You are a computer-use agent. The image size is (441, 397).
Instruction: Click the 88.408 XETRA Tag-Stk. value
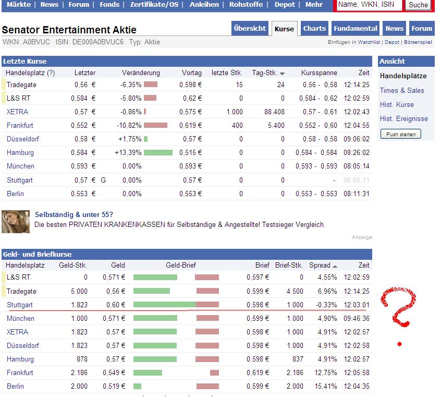(x=274, y=112)
